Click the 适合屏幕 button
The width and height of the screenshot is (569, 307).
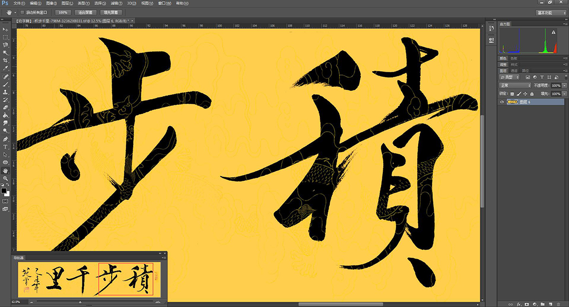click(x=85, y=12)
